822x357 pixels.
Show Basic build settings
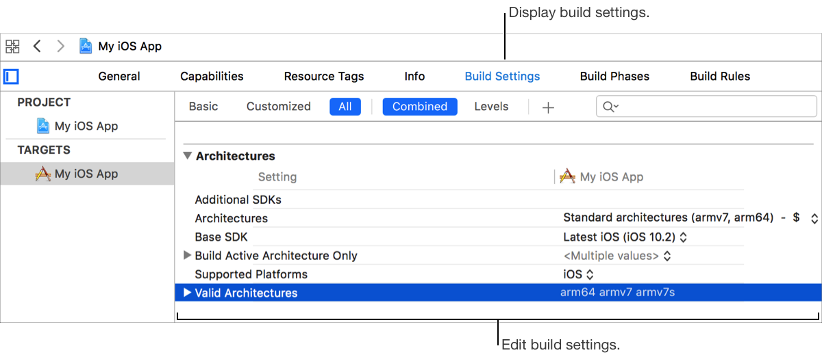pyautogui.click(x=203, y=107)
